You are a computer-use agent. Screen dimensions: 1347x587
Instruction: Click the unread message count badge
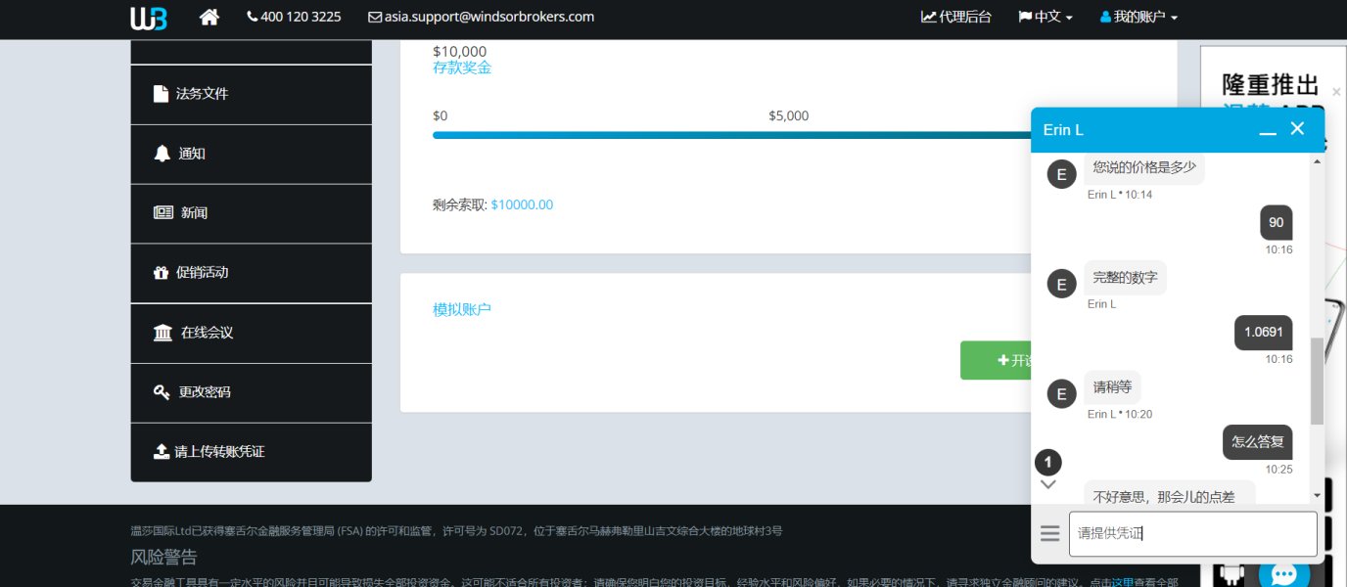coord(1048,462)
